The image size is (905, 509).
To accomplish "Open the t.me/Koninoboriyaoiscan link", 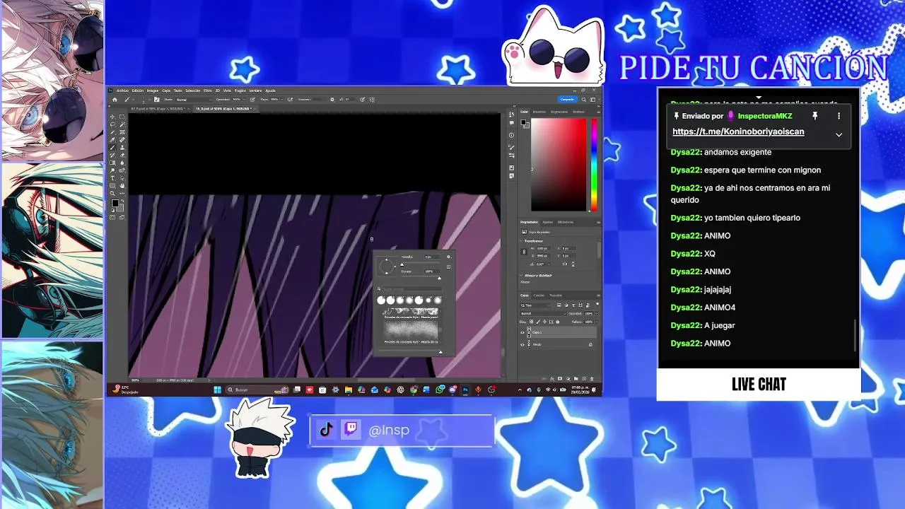I will 738,131.
